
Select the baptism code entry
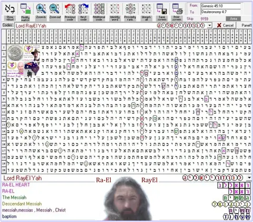tap(9, 216)
